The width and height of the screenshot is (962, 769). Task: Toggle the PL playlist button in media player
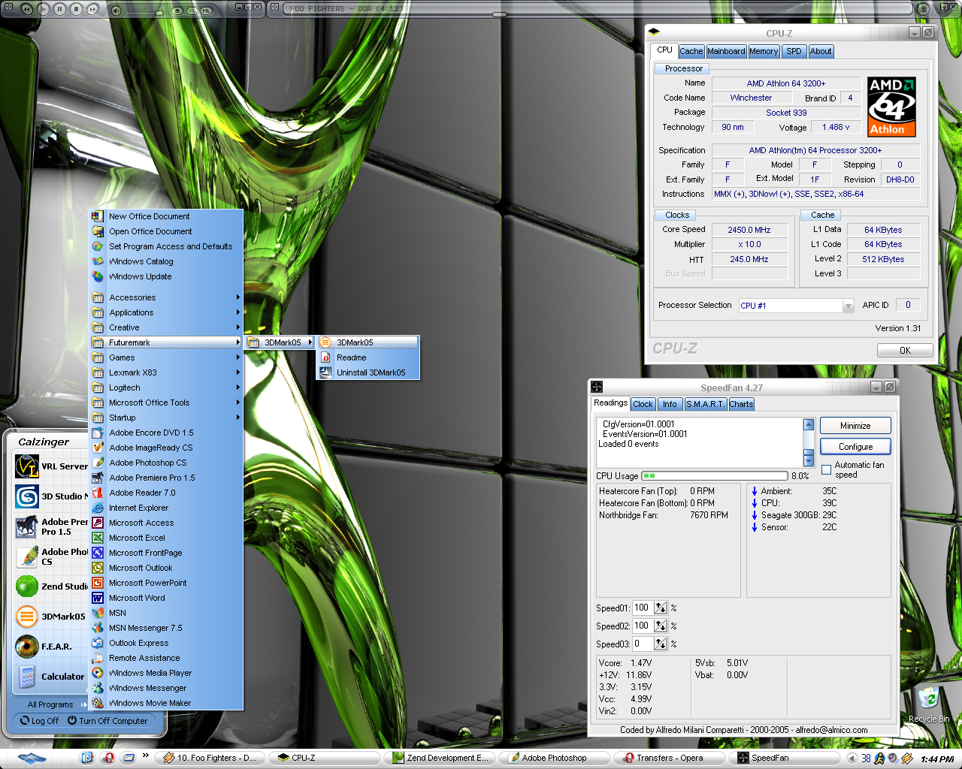click(x=192, y=11)
